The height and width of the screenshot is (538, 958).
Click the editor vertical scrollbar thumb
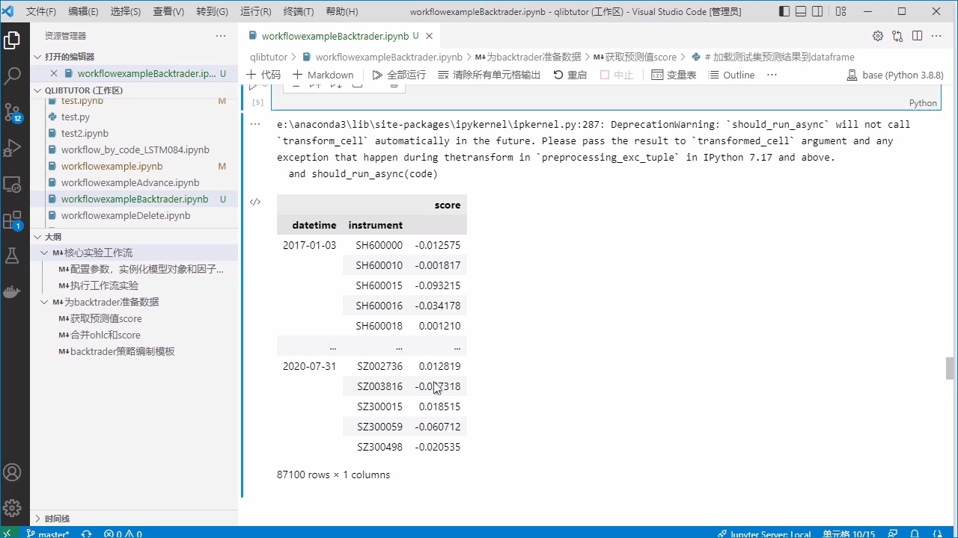click(950, 368)
